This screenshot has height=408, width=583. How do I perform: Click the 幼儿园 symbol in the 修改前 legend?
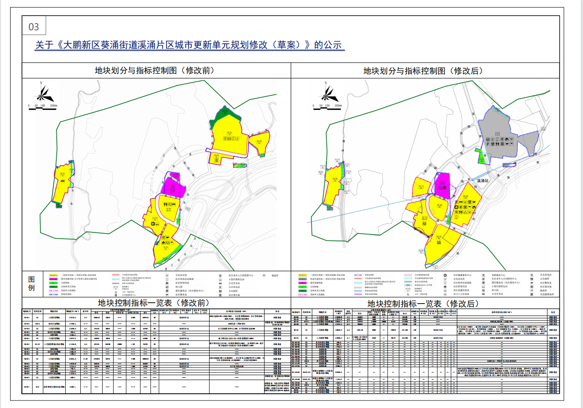click(x=167, y=288)
